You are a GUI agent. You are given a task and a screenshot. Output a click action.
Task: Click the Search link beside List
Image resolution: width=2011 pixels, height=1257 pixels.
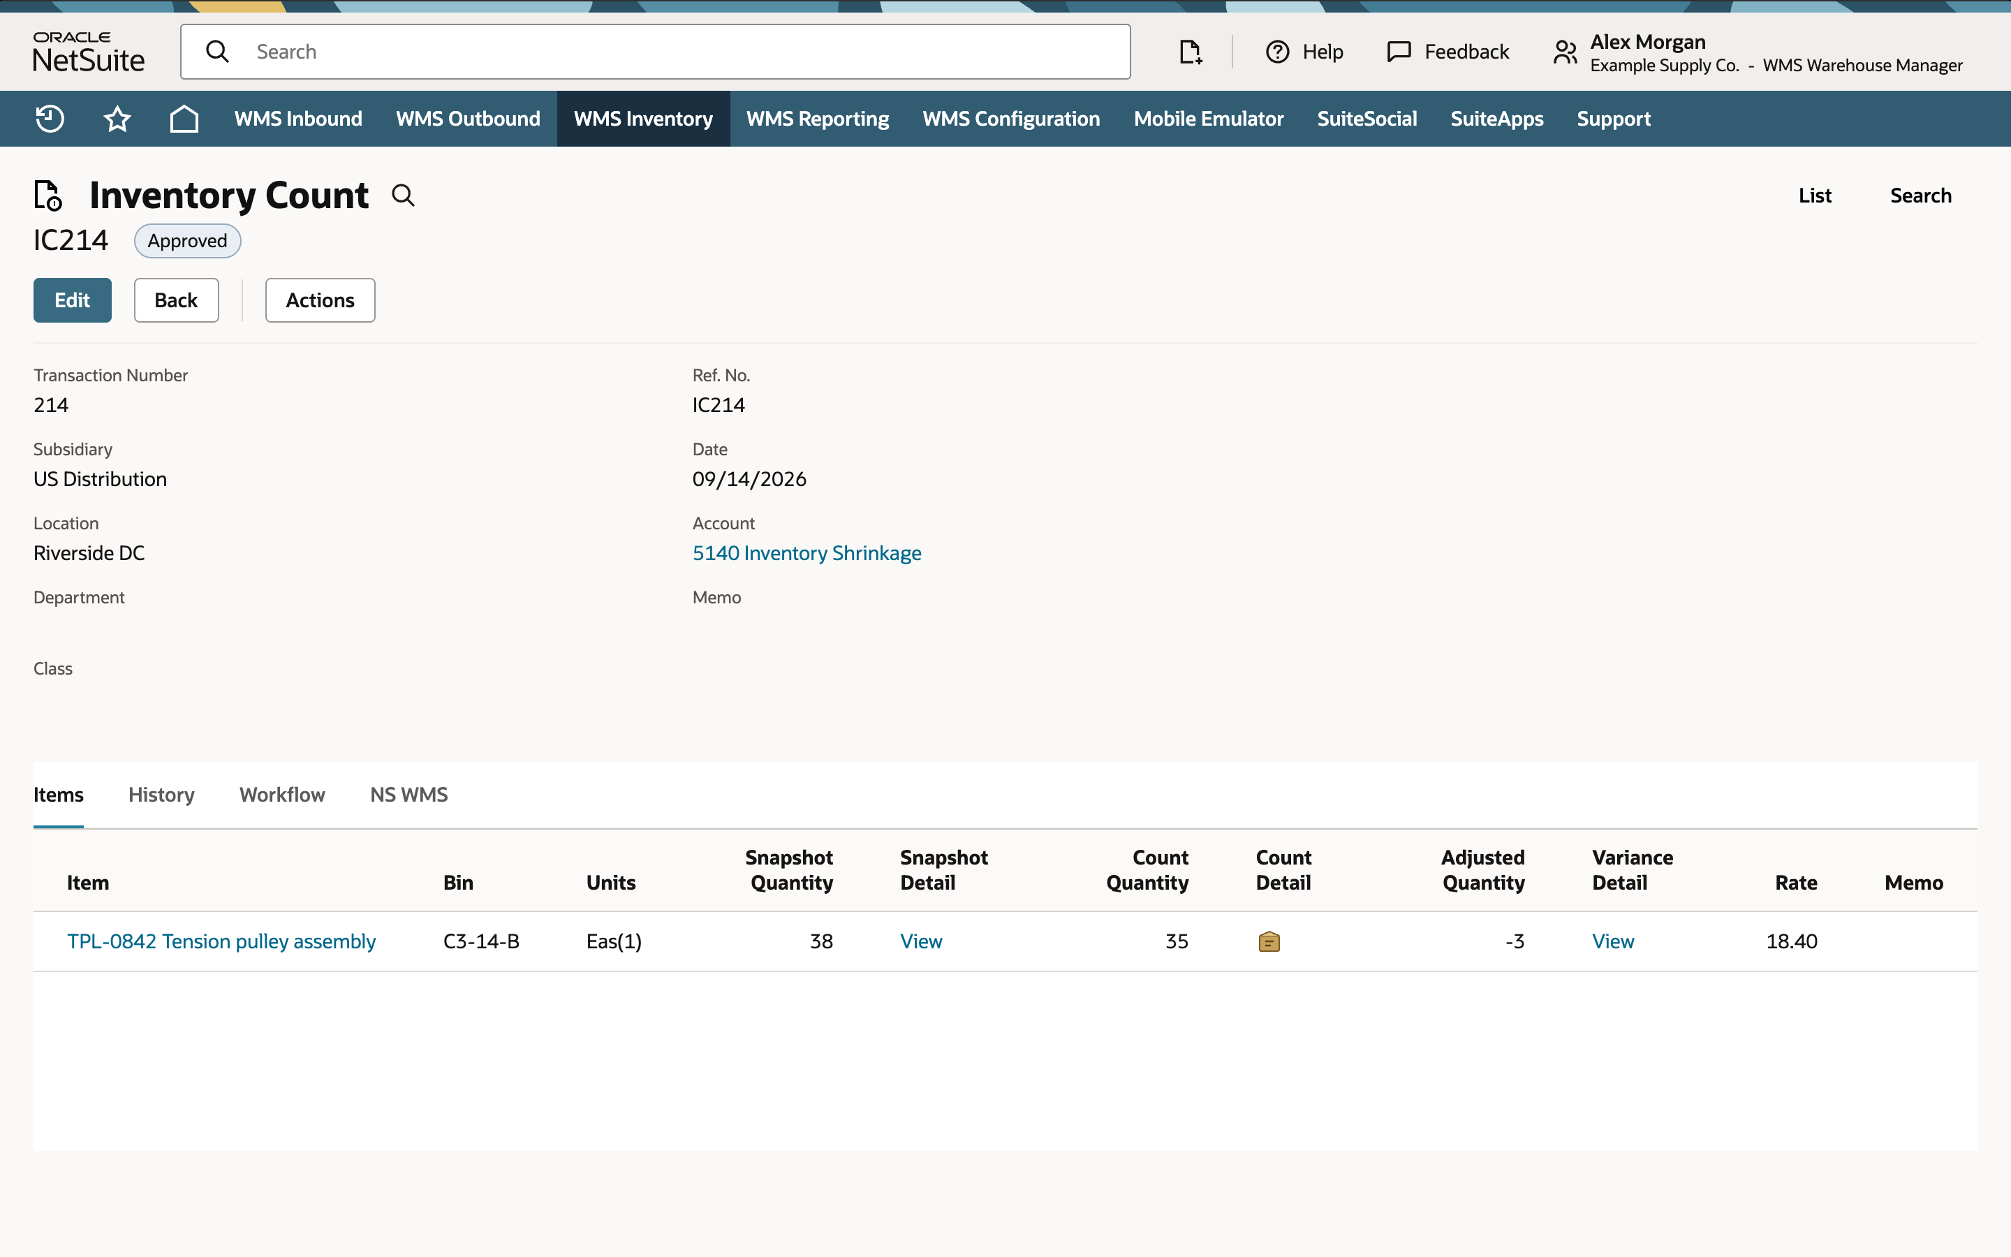[x=1920, y=196]
